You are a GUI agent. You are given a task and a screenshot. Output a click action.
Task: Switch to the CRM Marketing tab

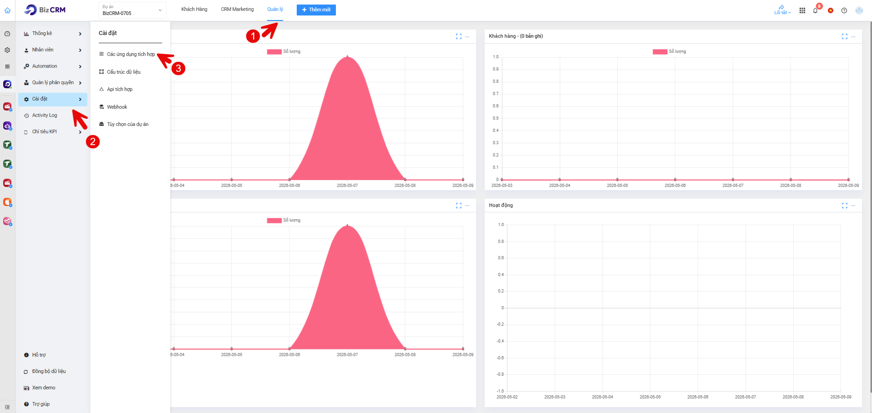coord(237,9)
